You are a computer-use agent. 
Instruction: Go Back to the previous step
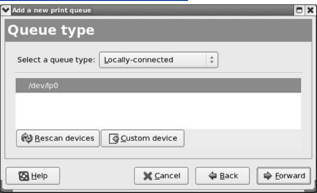222,176
